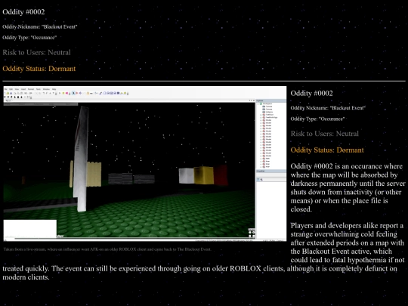Collapse the Workspace node expander
Screen dimensions: 408x306
[x=258, y=104]
